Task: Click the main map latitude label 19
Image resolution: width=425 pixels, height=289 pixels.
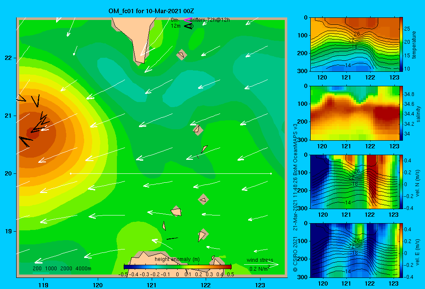Action: (8, 231)
